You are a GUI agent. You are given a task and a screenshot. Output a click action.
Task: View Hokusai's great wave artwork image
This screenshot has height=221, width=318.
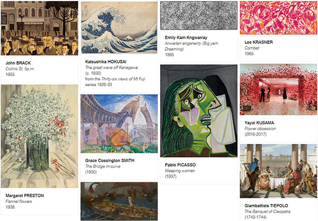pyautogui.click(x=119, y=27)
